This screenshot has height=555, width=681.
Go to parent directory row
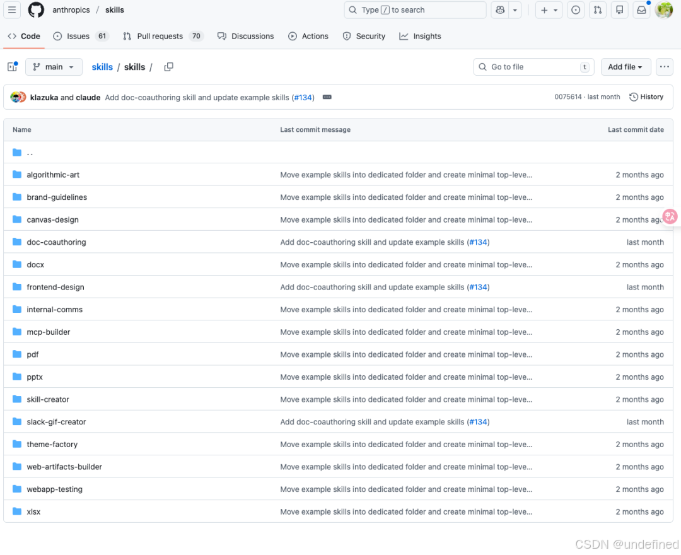tap(338, 153)
